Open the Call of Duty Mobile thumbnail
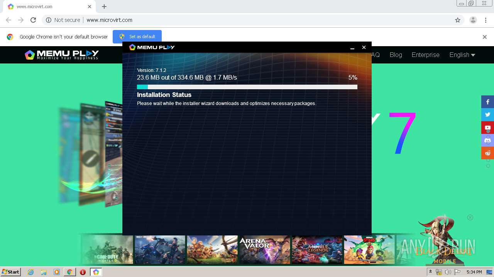Screen dimensions: 494x277 (107, 249)
